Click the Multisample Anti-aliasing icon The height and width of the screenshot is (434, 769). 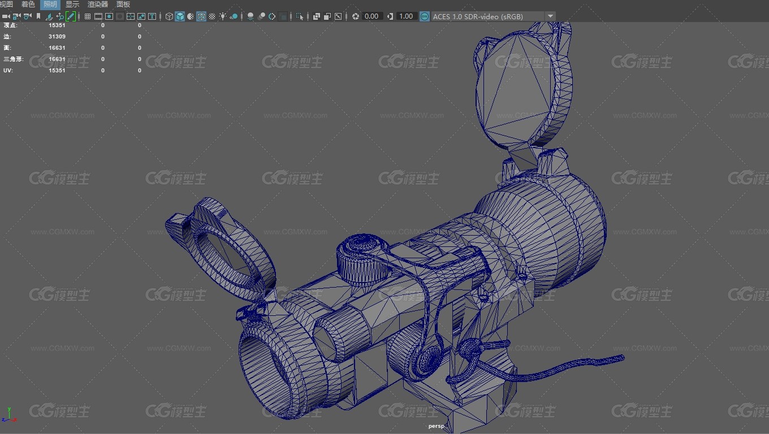[272, 16]
